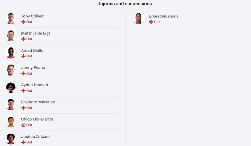Click the injury cross icon under Ayden Heaven
The width and height of the screenshot is (251, 146).
23,91
